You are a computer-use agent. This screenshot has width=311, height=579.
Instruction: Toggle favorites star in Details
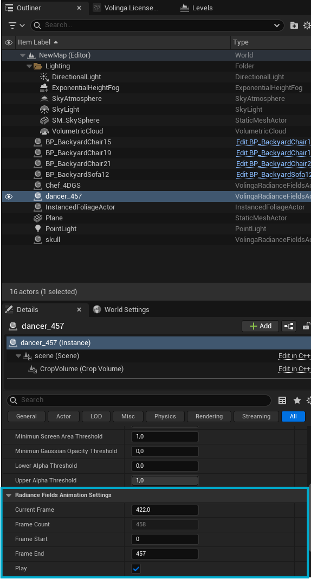point(297,400)
